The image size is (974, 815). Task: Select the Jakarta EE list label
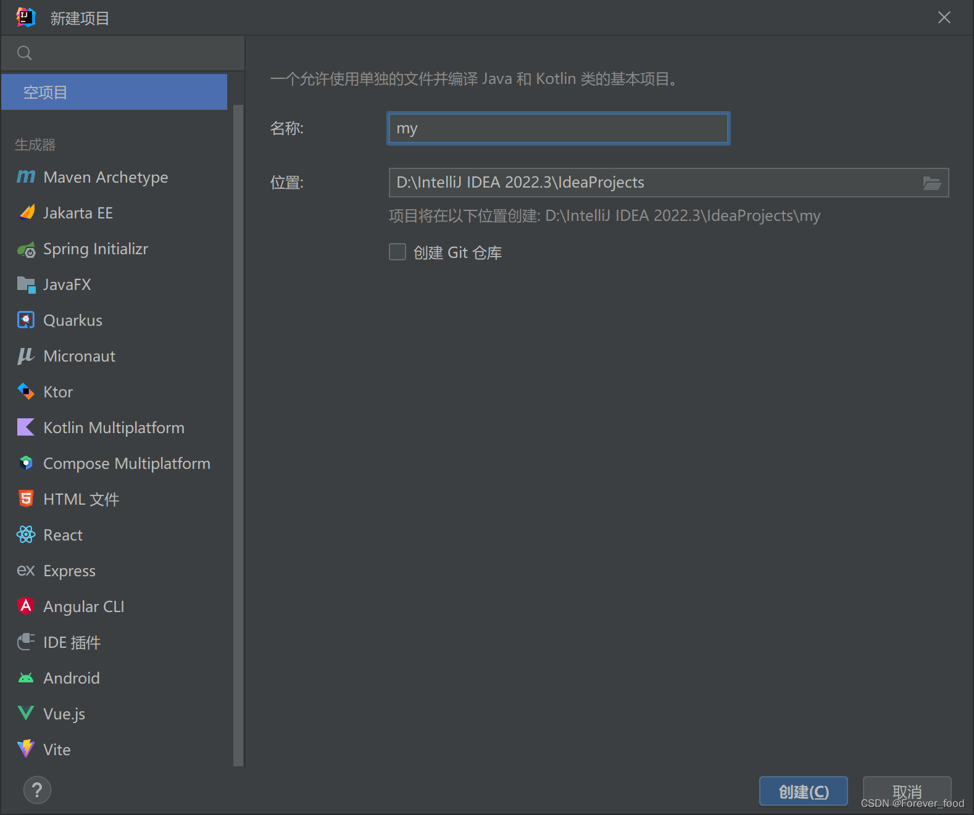[78, 213]
